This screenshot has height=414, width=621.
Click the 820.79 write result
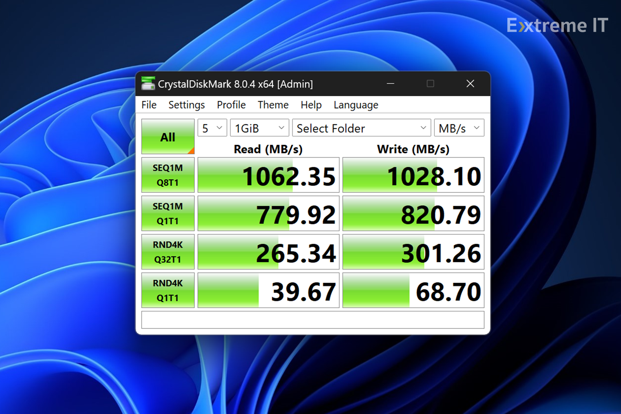pos(413,213)
